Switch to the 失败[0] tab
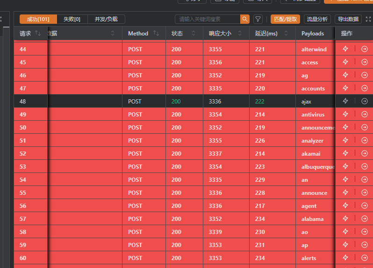The image size is (373, 268). click(x=72, y=19)
